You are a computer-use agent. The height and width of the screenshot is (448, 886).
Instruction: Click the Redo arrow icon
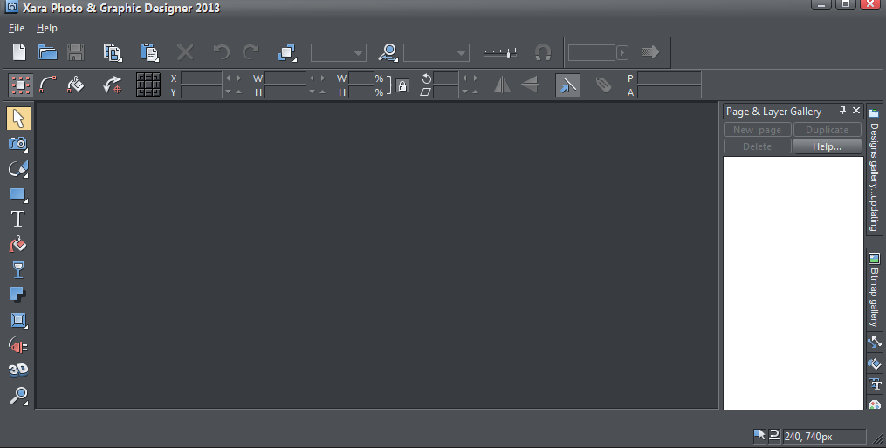point(251,52)
